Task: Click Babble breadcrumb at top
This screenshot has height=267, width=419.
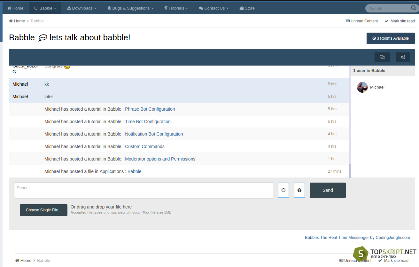Action: click(37, 21)
